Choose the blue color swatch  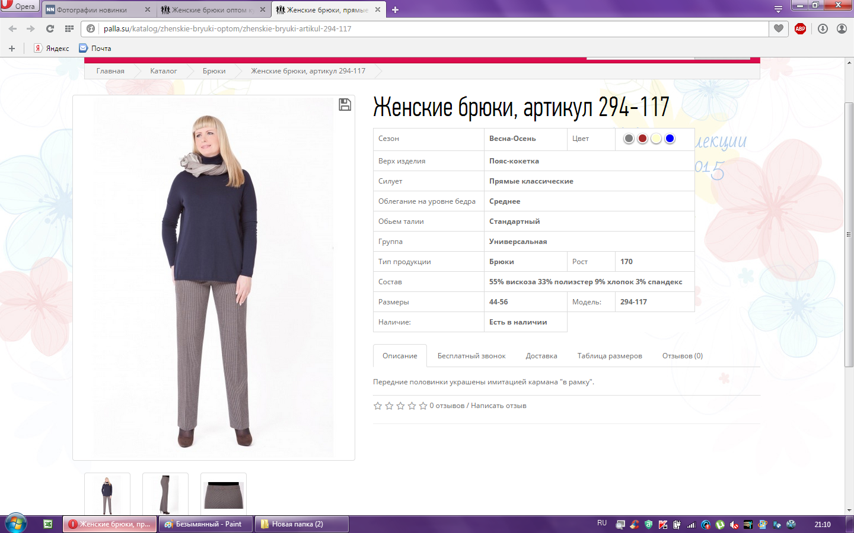point(670,139)
